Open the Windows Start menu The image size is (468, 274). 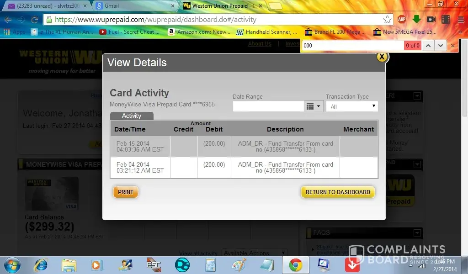pos(12,265)
